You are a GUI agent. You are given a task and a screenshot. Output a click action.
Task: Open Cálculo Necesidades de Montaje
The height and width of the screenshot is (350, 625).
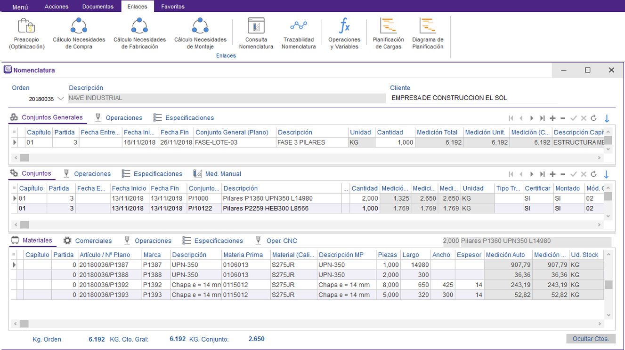click(200, 33)
